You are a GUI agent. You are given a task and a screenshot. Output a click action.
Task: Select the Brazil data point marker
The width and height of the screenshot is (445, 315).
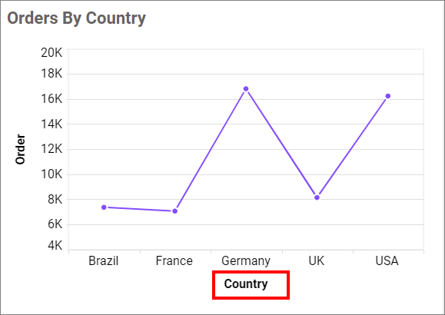[104, 207]
